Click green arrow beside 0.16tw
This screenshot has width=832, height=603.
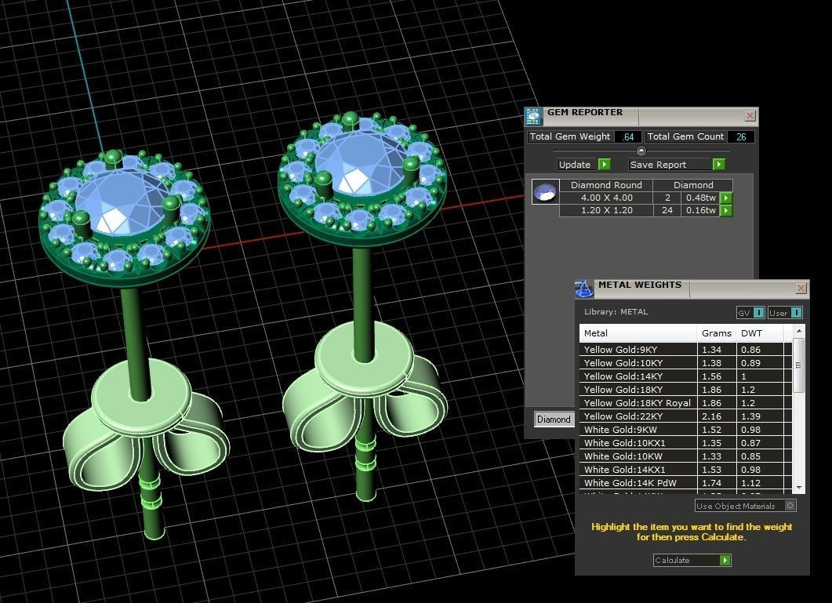726,211
